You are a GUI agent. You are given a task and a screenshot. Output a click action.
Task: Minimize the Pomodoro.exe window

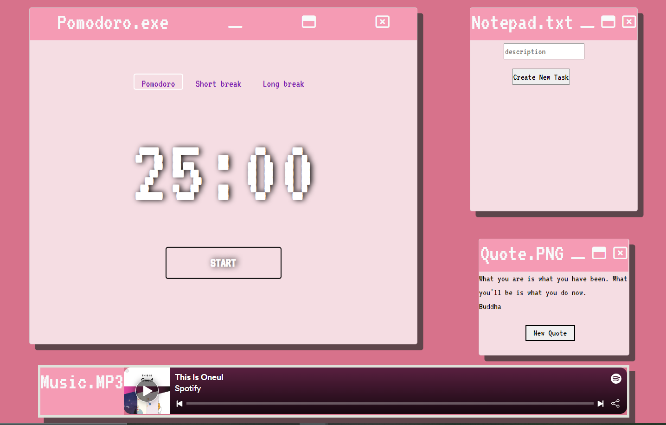(x=235, y=26)
